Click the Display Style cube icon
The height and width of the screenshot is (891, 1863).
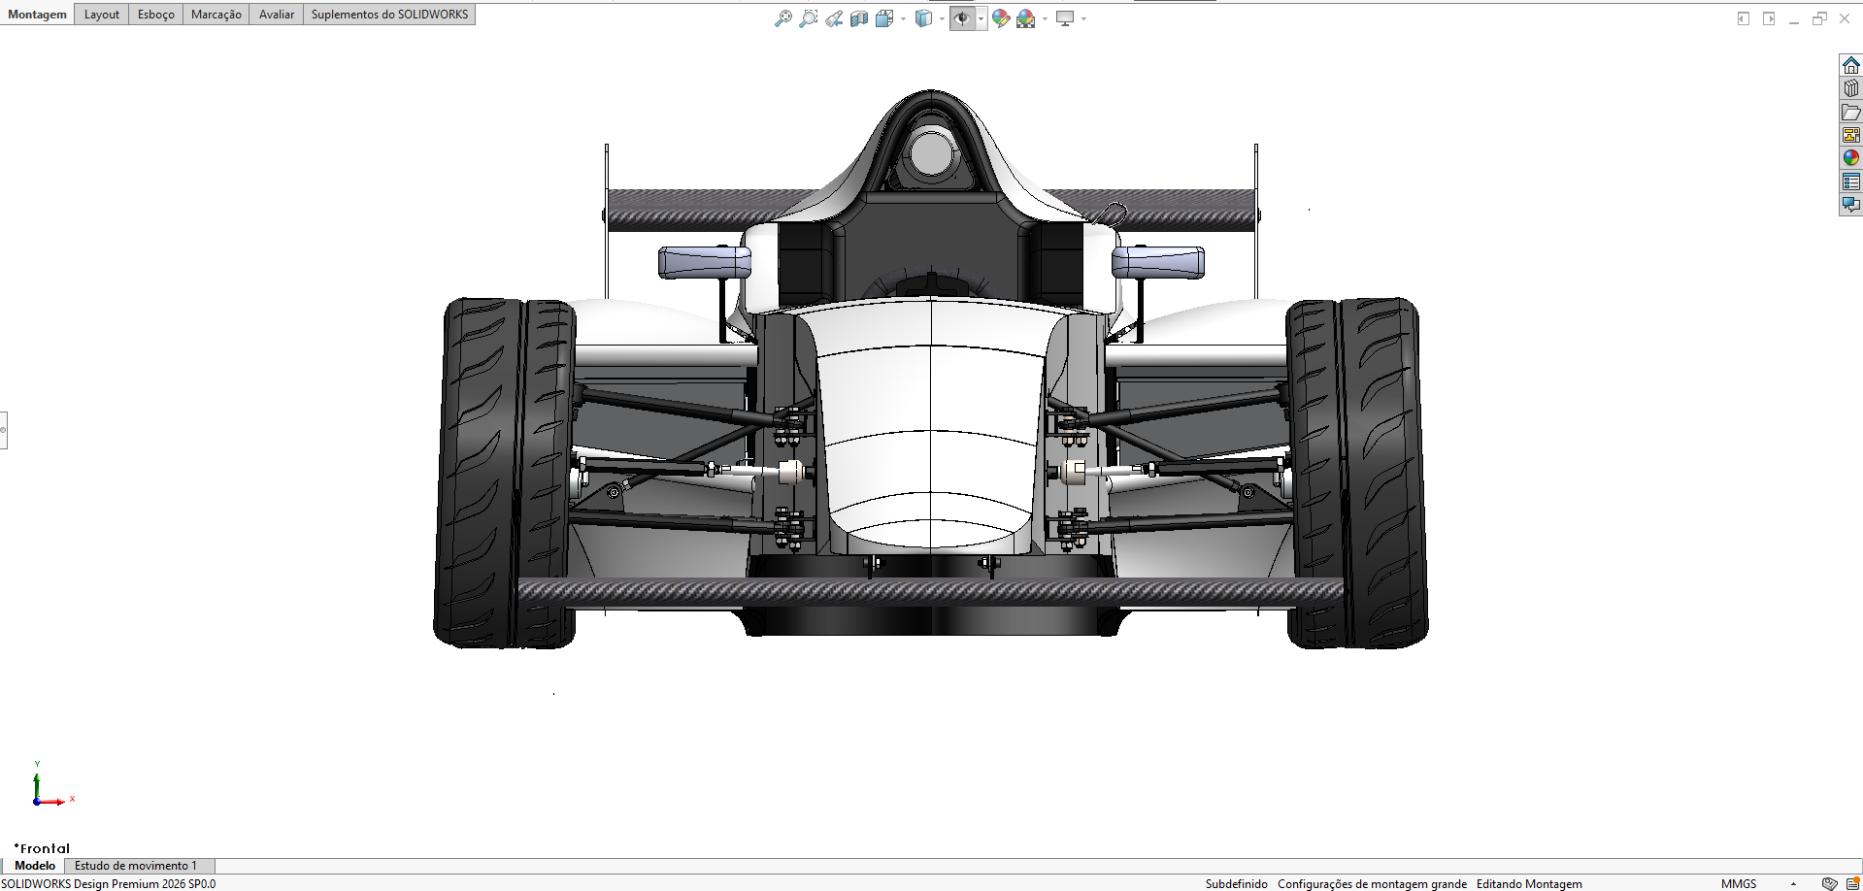[923, 18]
